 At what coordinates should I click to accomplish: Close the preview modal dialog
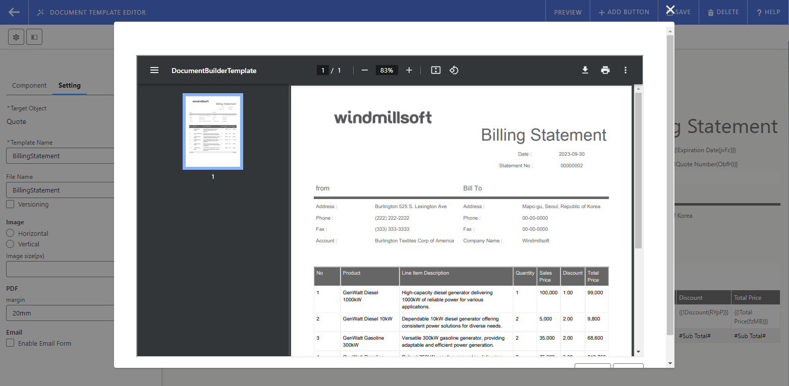point(670,10)
